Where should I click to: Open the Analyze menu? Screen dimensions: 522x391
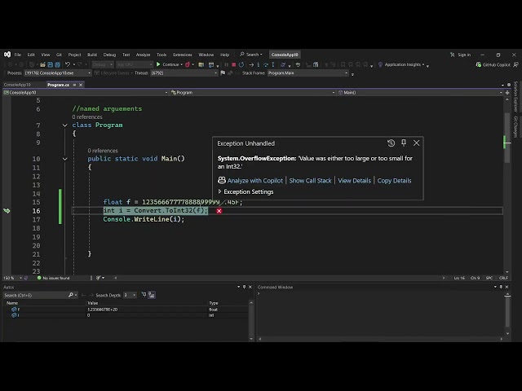pyautogui.click(x=144, y=55)
